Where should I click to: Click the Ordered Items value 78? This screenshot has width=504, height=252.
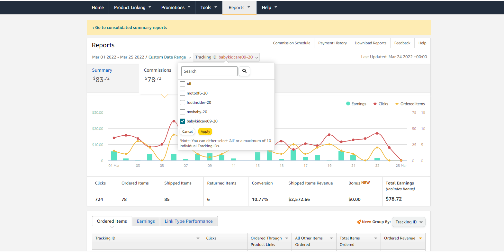point(124,199)
